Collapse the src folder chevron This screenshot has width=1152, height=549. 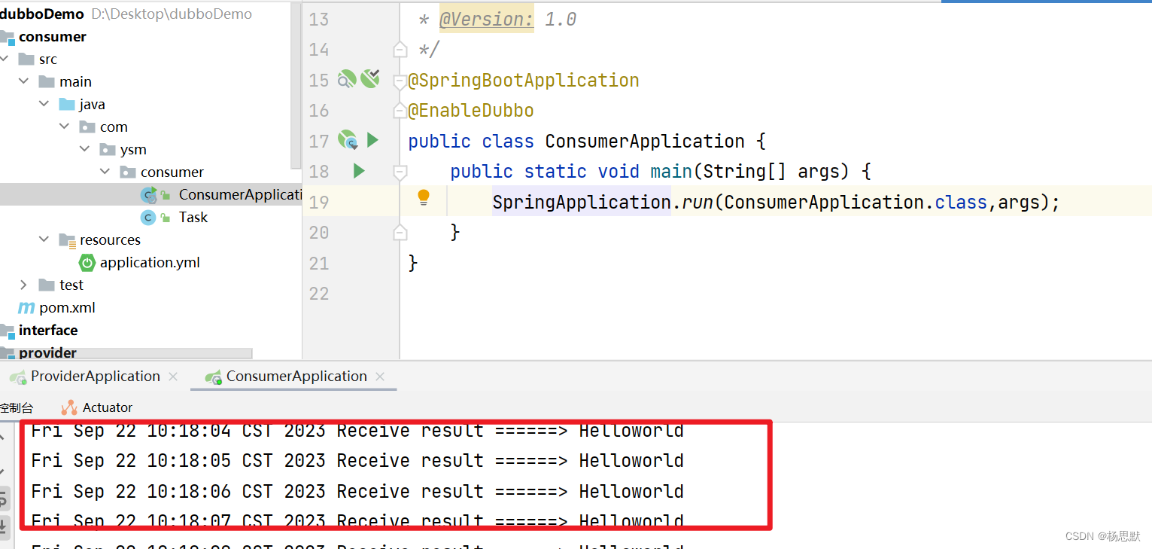click(x=4, y=59)
